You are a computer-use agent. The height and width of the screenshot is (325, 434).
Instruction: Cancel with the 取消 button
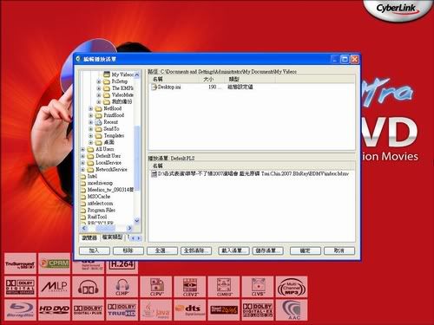coord(339,250)
